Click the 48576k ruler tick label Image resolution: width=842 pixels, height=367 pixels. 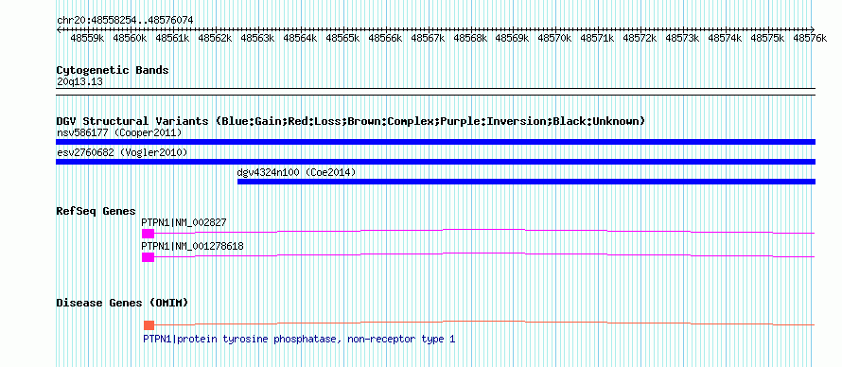click(811, 39)
